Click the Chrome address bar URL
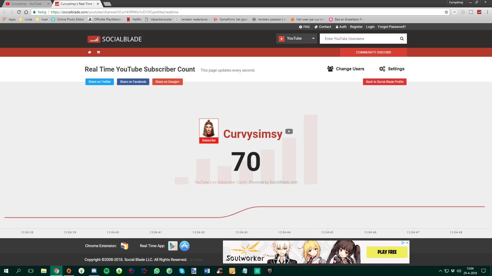 114,12
